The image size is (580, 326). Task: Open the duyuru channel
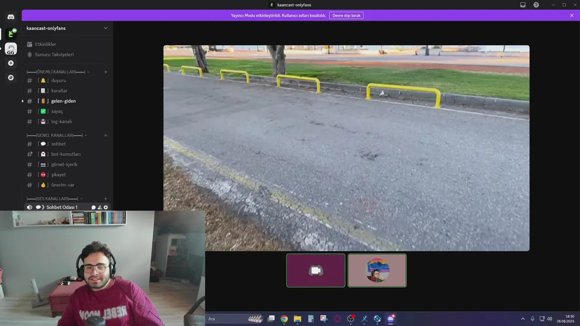click(x=67, y=81)
